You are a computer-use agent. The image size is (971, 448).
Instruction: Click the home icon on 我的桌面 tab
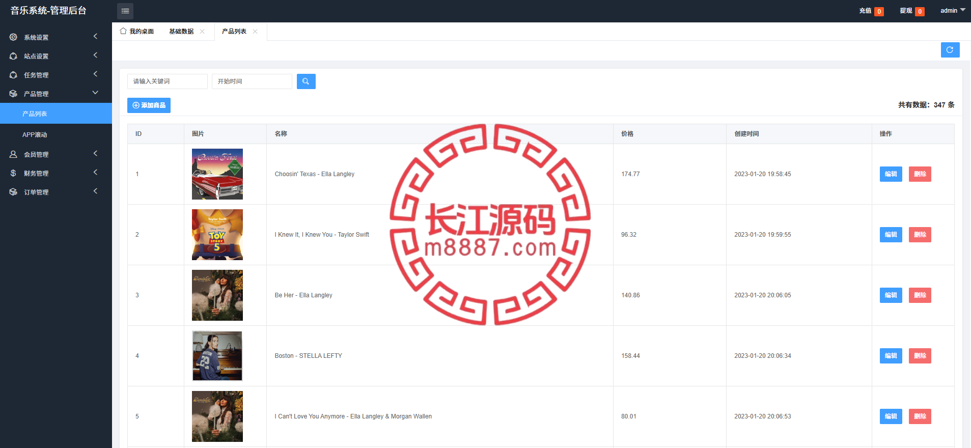[123, 31]
